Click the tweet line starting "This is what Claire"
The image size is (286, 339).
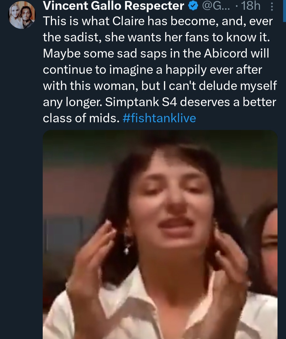click(x=158, y=21)
